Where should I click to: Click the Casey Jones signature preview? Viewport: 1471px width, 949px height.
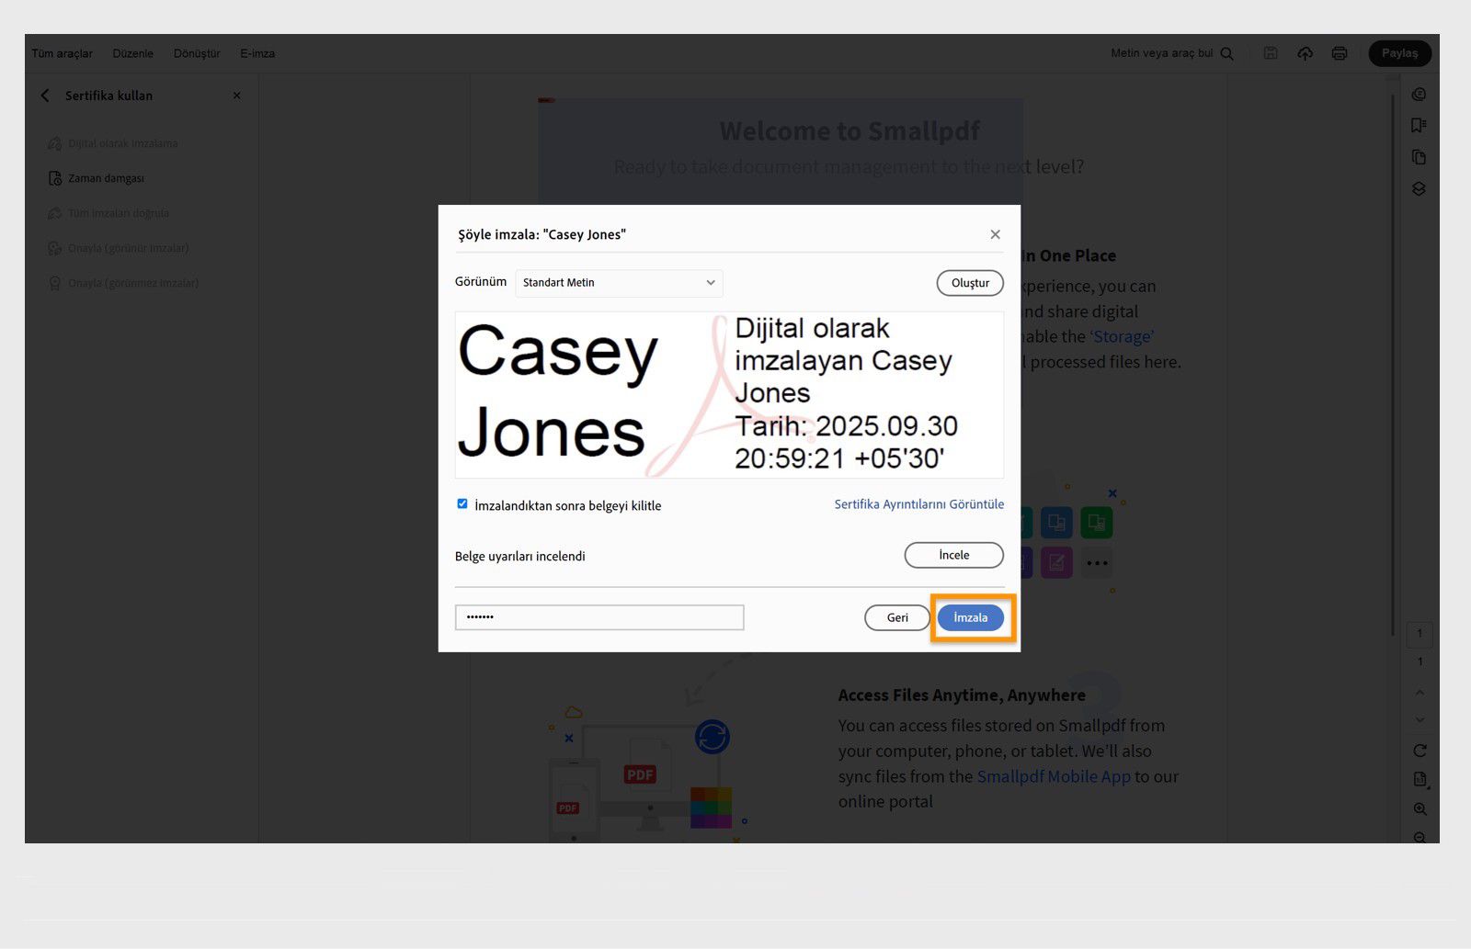[729, 395]
